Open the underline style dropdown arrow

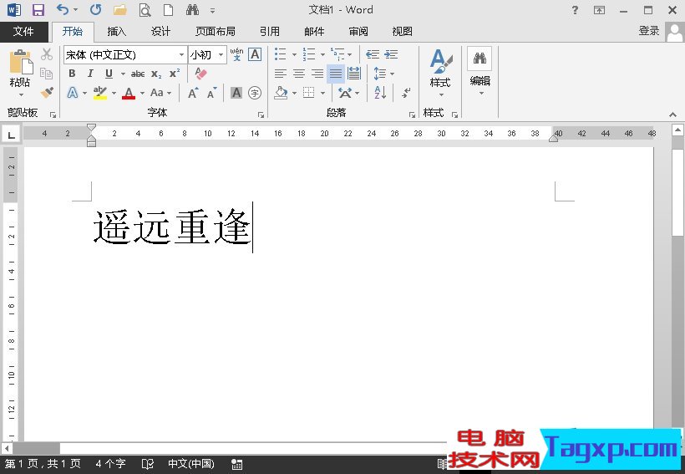pyautogui.click(x=123, y=74)
